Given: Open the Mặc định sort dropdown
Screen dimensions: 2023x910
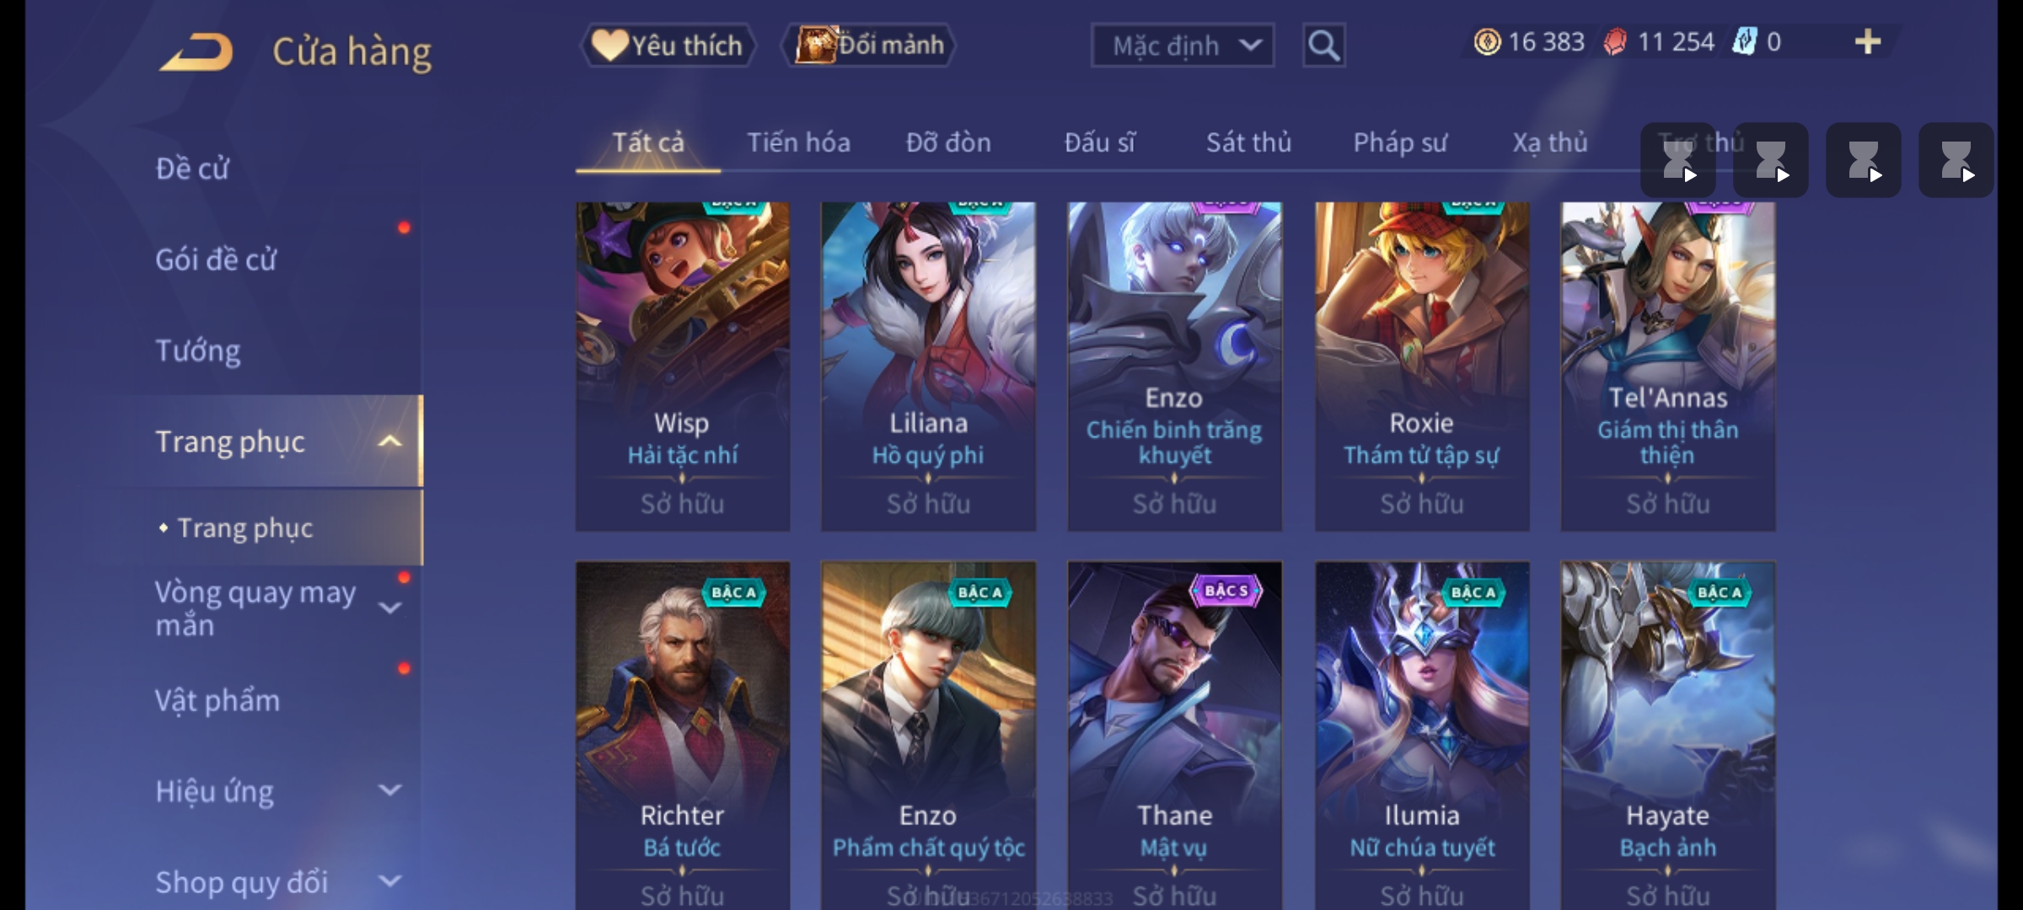Looking at the screenshot, I should (1182, 45).
